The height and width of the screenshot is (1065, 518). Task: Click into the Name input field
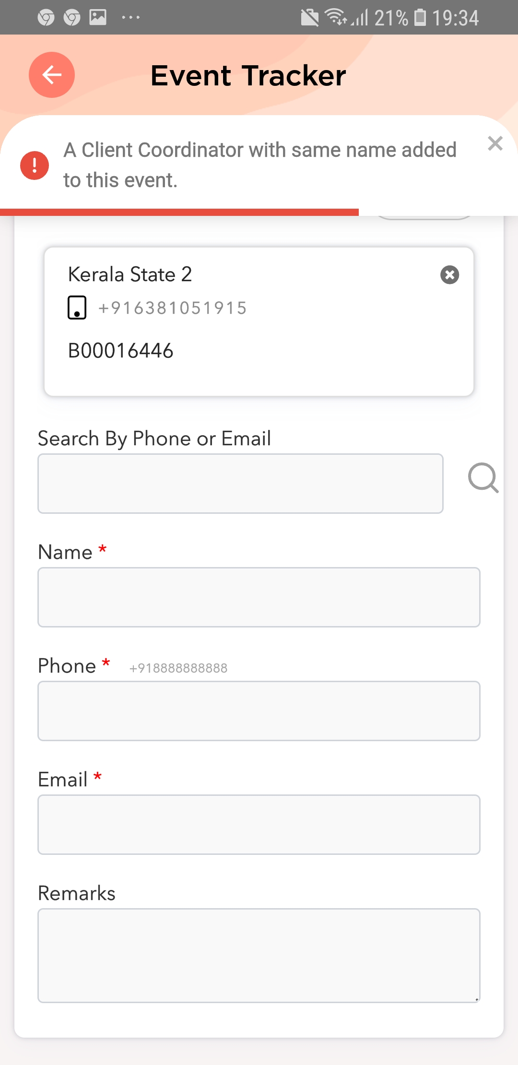click(259, 597)
